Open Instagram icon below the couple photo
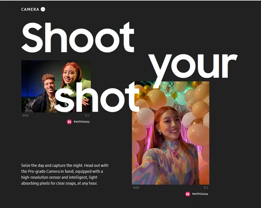The image size is (261, 208). pos(69,122)
